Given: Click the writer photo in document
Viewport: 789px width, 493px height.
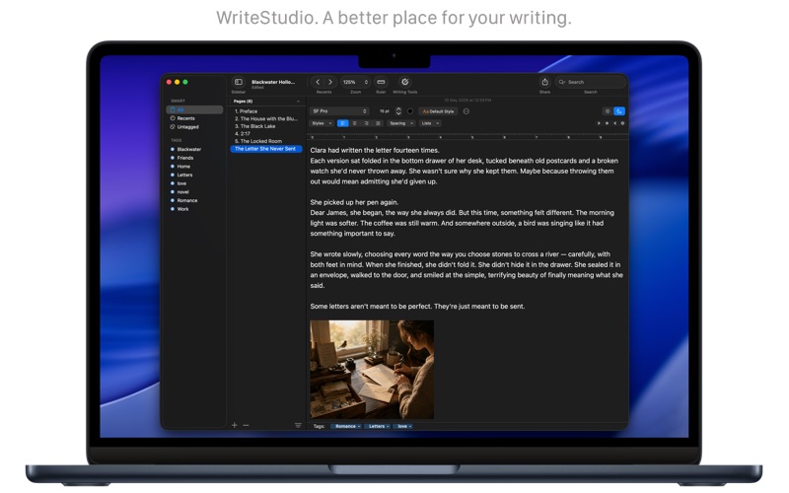Looking at the screenshot, I should (372, 369).
